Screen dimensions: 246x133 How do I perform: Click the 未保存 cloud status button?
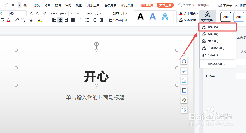[225, 5]
